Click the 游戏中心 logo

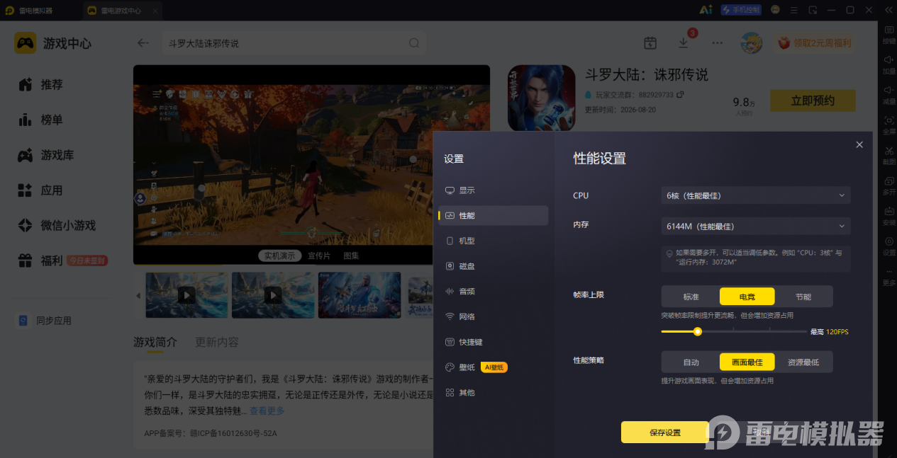53,43
